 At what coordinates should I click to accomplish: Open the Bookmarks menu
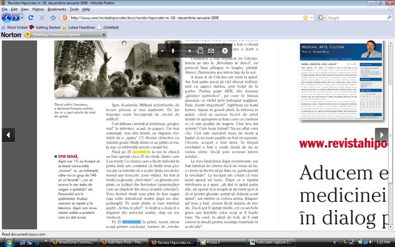coord(57,9)
